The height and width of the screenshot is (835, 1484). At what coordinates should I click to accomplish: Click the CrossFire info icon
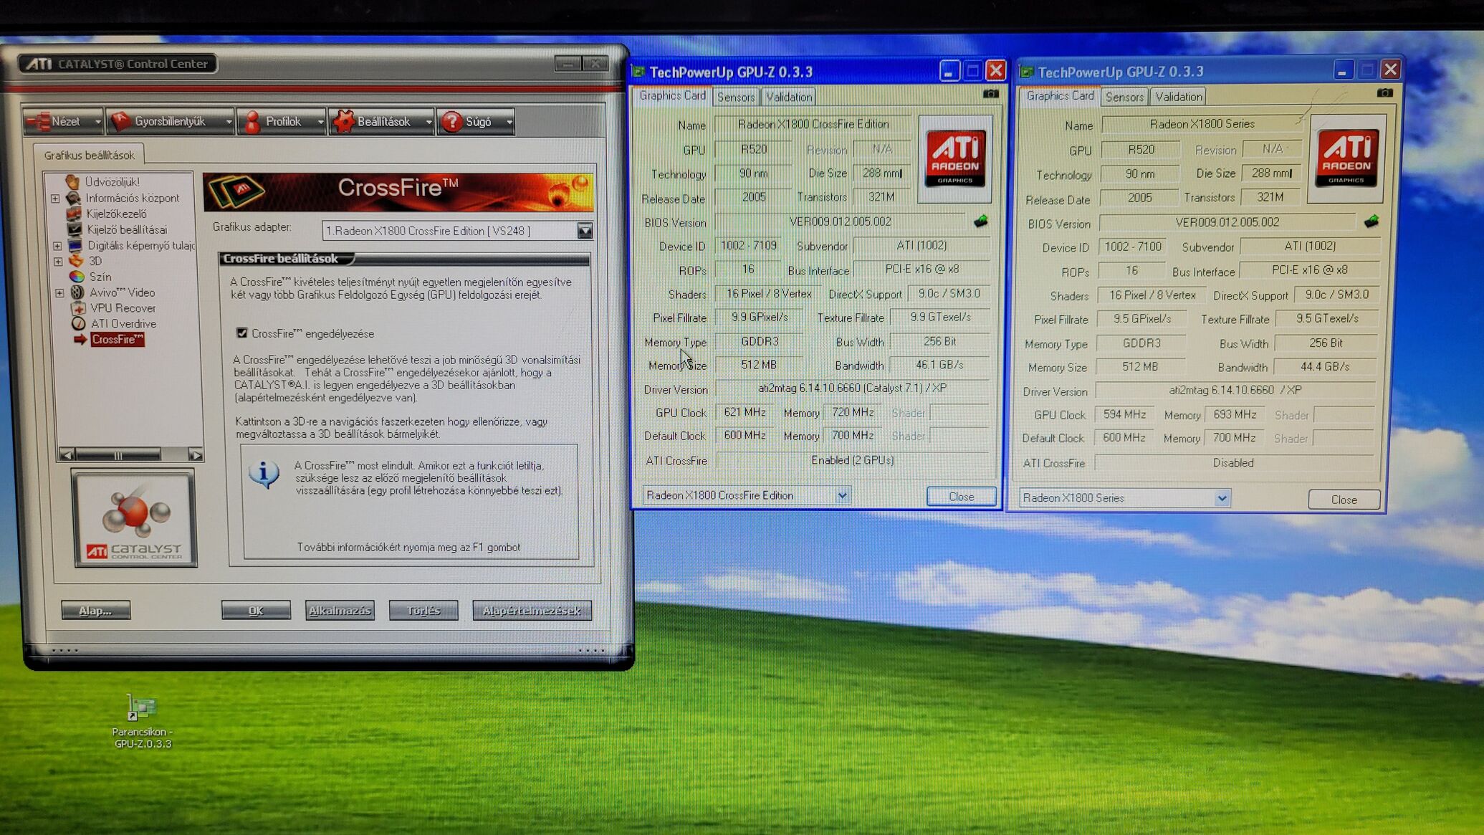point(264,474)
